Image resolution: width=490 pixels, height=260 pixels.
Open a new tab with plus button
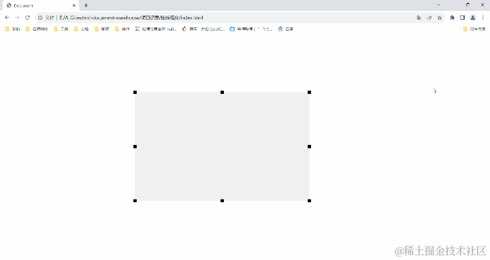(86, 5)
